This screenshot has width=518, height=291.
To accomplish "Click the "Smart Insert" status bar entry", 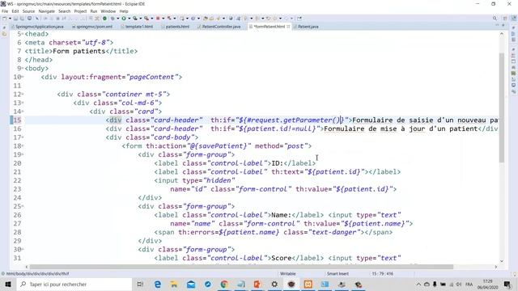I will tap(338, 273).
